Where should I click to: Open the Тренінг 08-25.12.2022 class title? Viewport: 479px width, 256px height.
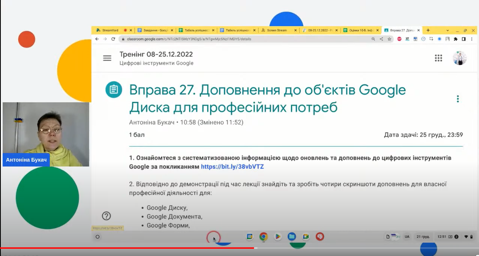coord(156,55)
